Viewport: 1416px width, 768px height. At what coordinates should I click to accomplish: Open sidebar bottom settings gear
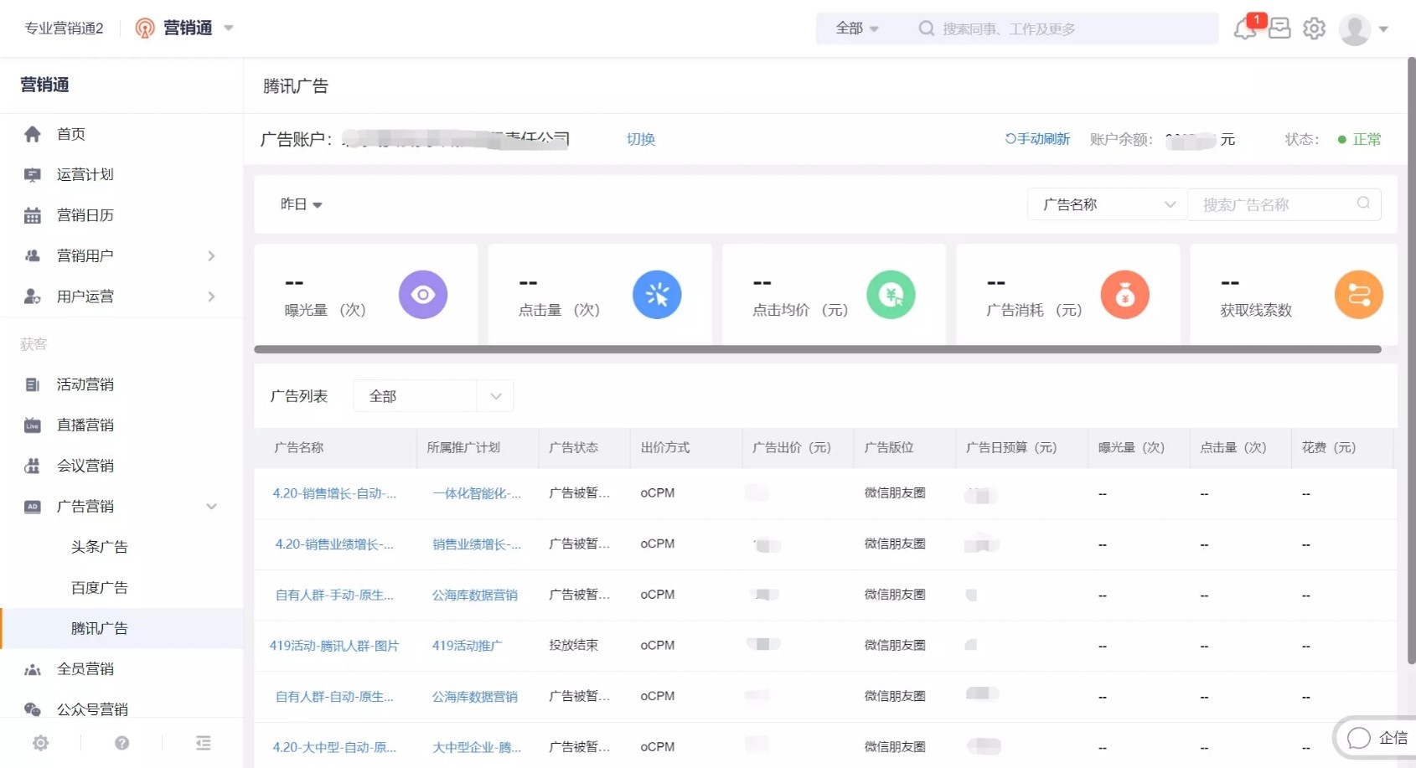[x=40, y=743]
